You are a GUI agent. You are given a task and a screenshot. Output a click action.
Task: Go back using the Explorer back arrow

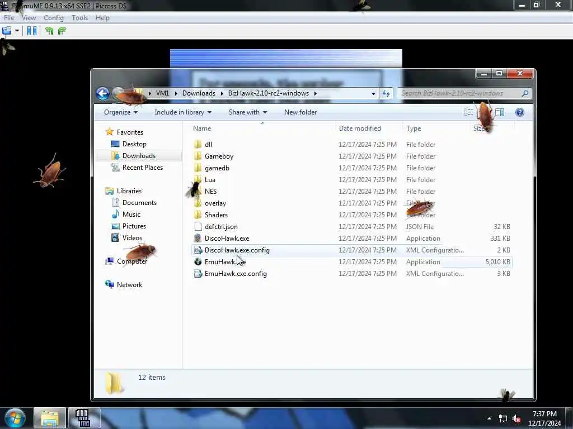tap(103, 93)
